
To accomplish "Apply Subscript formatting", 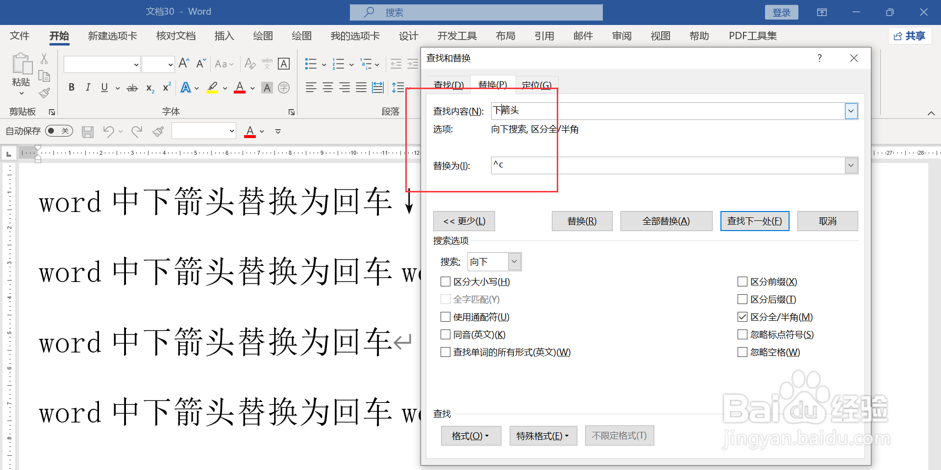I will [x=150, y=88].
